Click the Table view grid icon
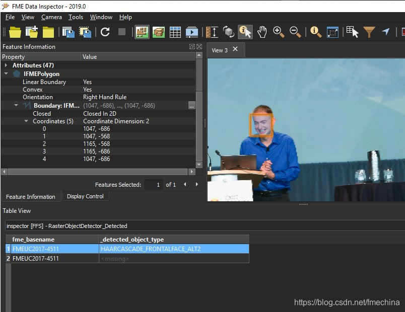 (175, 32)
